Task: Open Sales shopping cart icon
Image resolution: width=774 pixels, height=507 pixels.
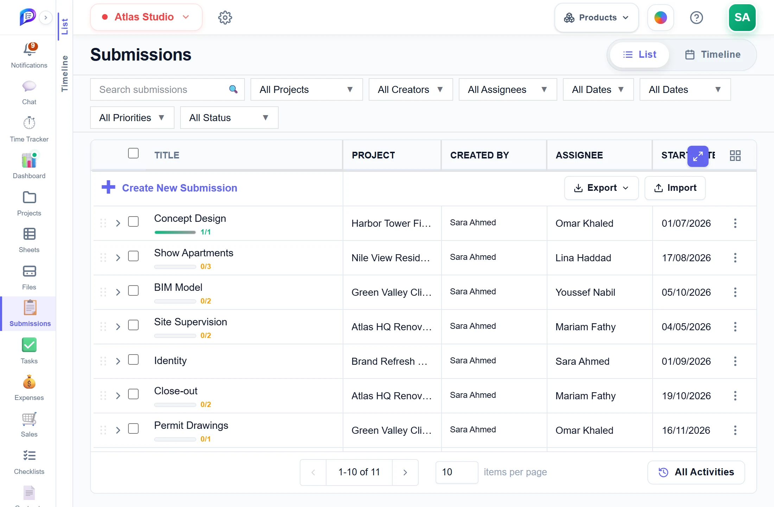Action: [29, 419]
